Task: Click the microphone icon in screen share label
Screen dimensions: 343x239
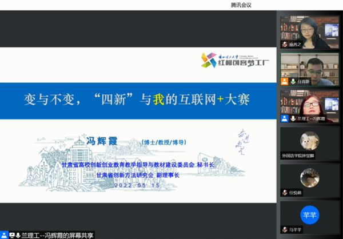Action: 18,235
